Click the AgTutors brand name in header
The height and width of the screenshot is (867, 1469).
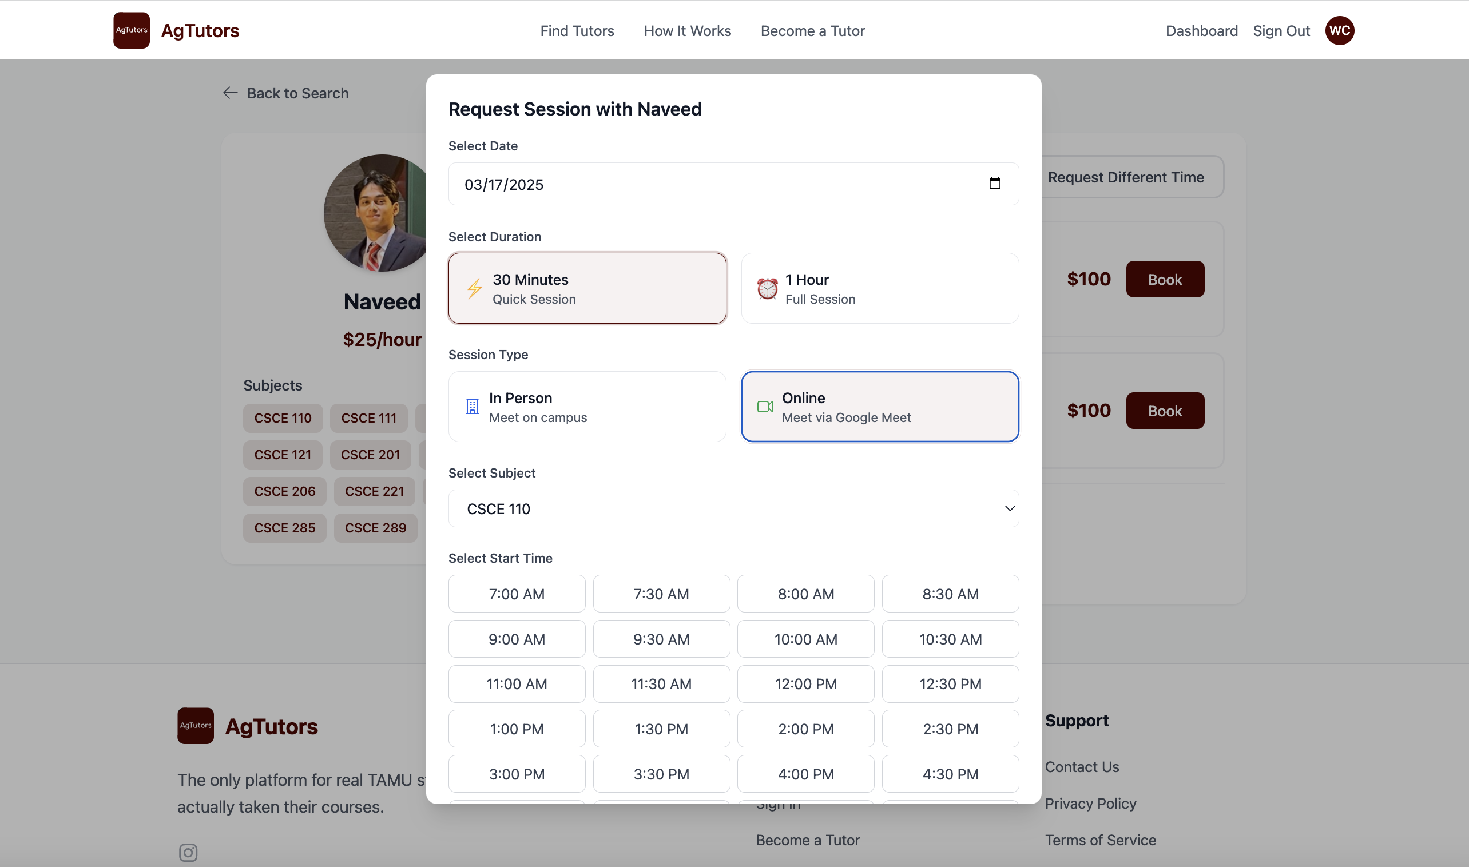200,30
